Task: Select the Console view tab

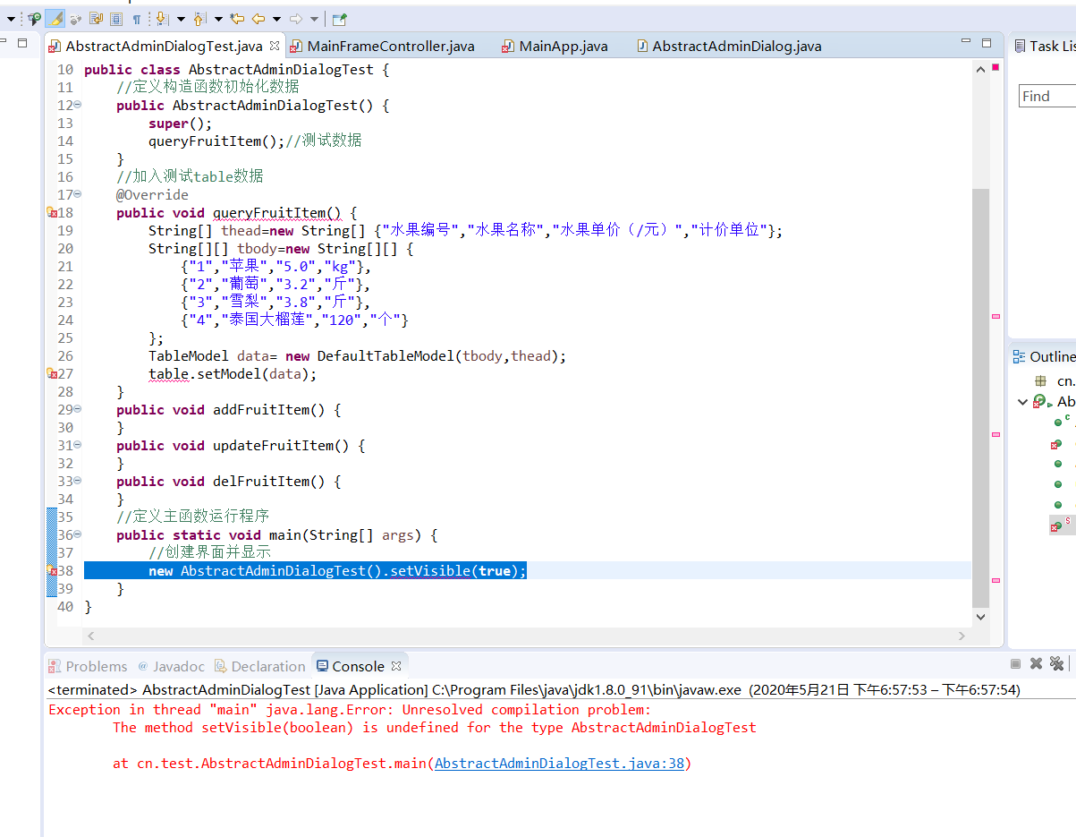Action: coord(350,666)
